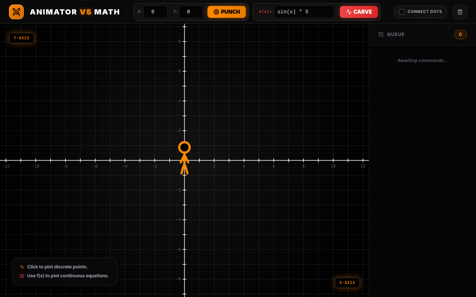The height and width of the screenshot is (297, 476).
Task: Click the Y-AXIS label badge
Action: [22, 38]
